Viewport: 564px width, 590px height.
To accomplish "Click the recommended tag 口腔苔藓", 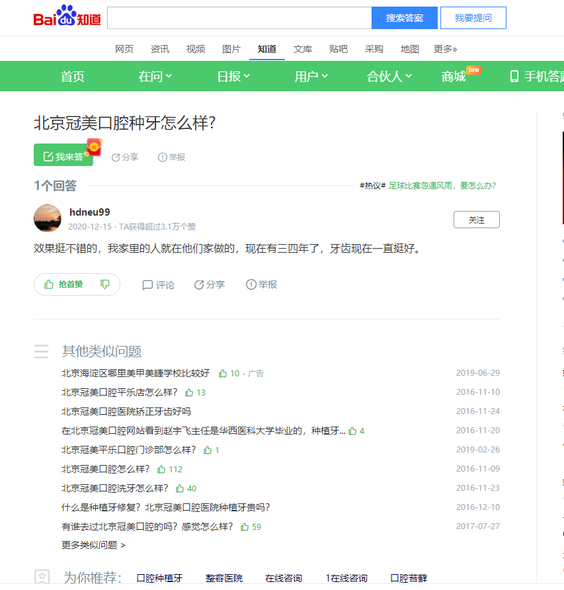I will coord(409,578).
